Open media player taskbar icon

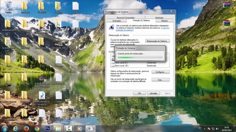click(80, 129)
